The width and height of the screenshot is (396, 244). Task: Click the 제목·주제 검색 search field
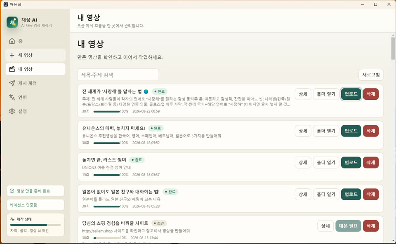[x=118, y=75]
